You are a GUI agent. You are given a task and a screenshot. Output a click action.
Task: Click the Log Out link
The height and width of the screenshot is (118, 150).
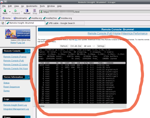pos(21,43)
